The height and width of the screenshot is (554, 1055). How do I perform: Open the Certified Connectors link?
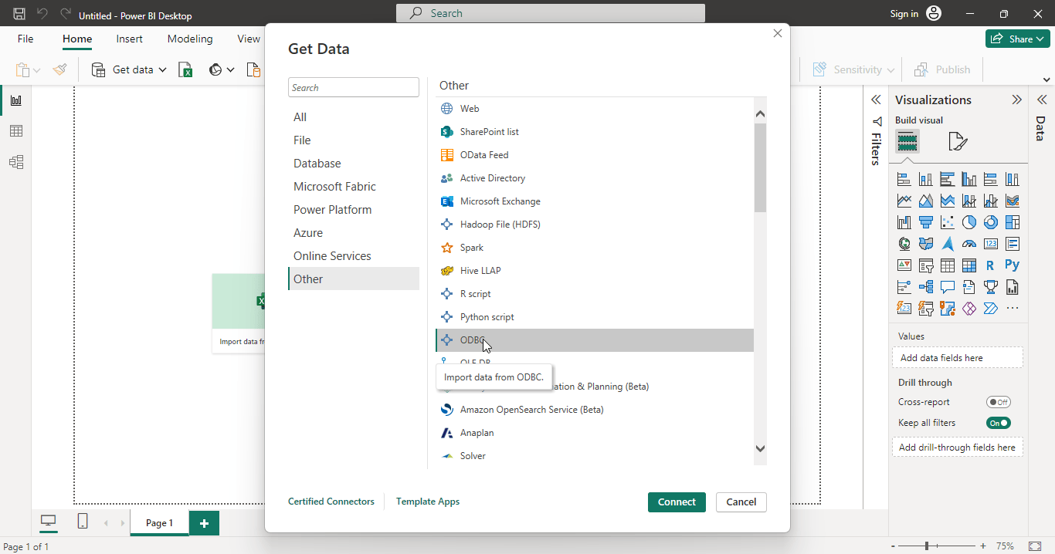click(331, 502)
